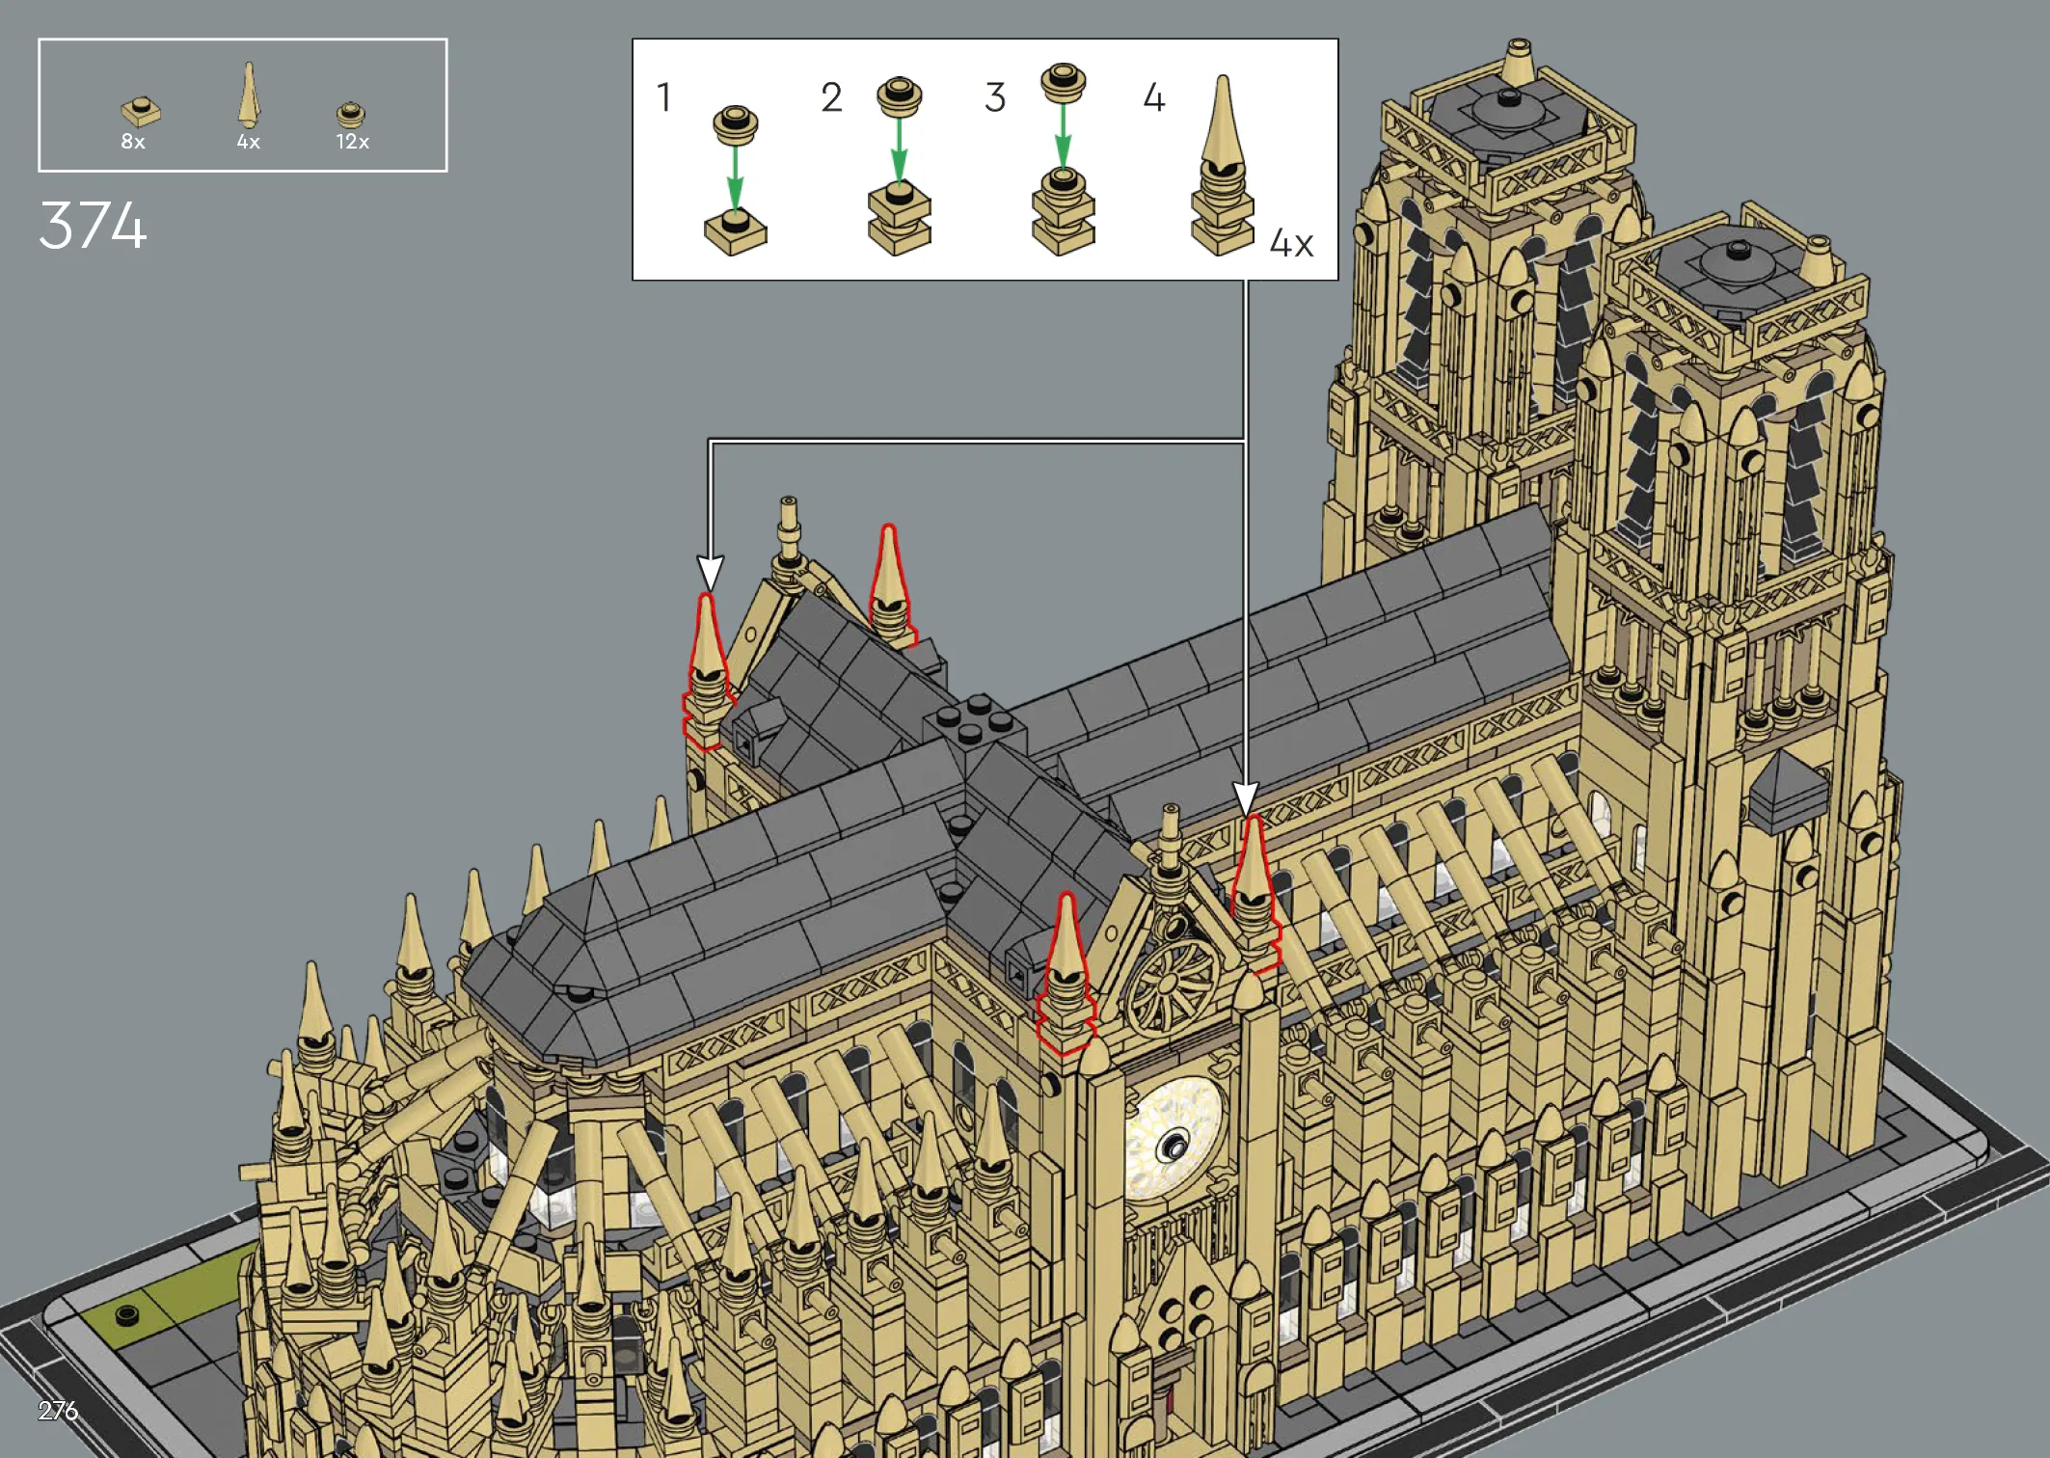Click the step number 374
Image resolution: width=2050 pixels, height=1458 pixels.
(x=93, y=226)
